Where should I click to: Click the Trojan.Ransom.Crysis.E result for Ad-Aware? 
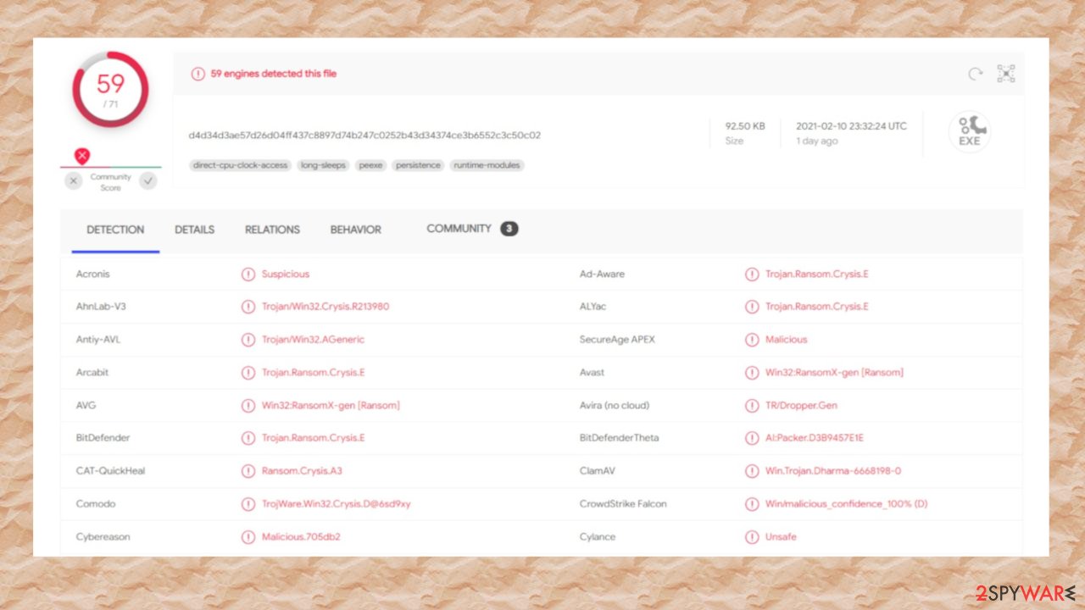[x=817, y=274]
